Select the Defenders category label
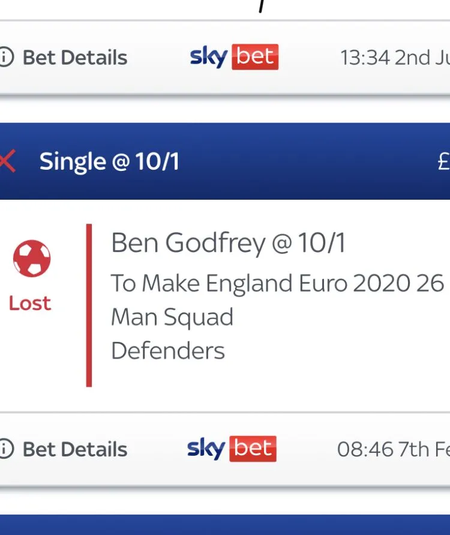Screen dimensions: 450x535 click(168, 350)
